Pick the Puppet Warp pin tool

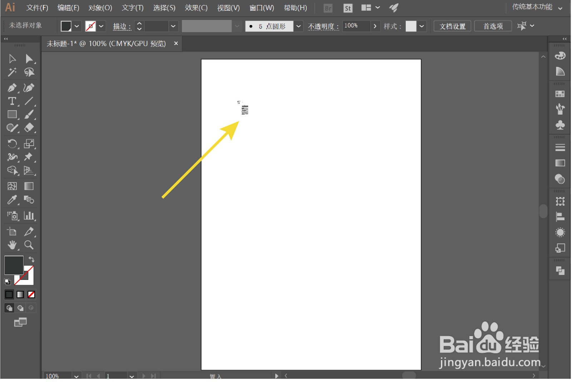(29, 157)
